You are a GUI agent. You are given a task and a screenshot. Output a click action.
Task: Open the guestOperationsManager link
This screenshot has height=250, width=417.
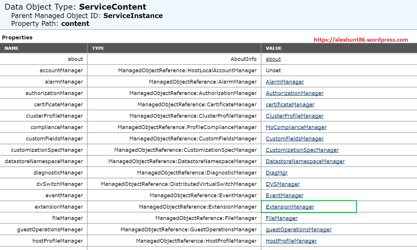point(299,230)
